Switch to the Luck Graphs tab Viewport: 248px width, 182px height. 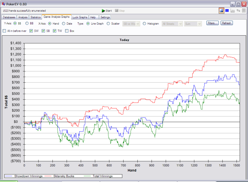(x=80, y=17)
